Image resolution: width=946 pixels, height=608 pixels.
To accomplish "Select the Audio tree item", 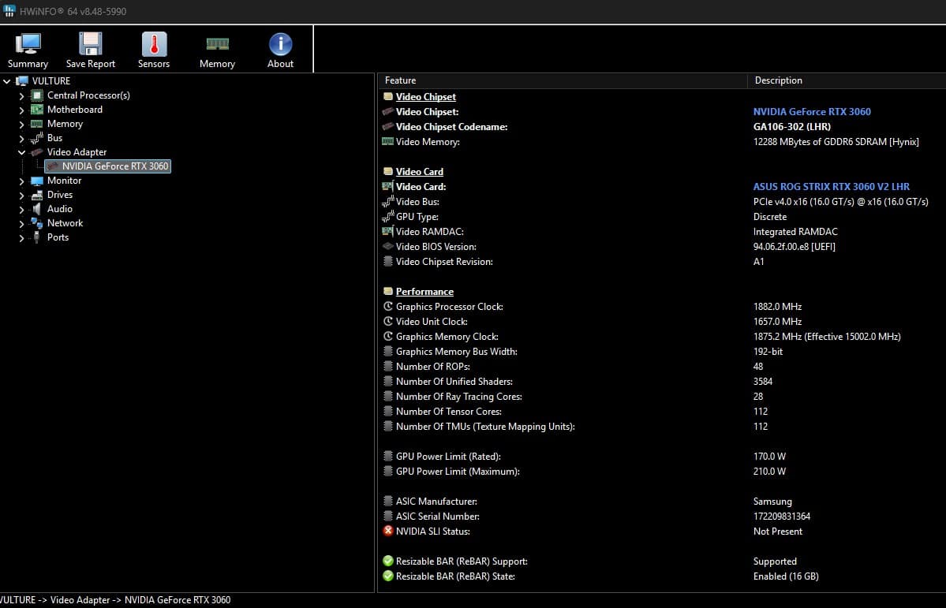I will pos(60,209).
